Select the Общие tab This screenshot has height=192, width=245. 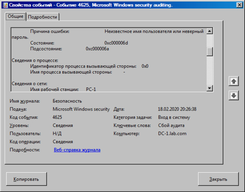click(x=15, y=16)
